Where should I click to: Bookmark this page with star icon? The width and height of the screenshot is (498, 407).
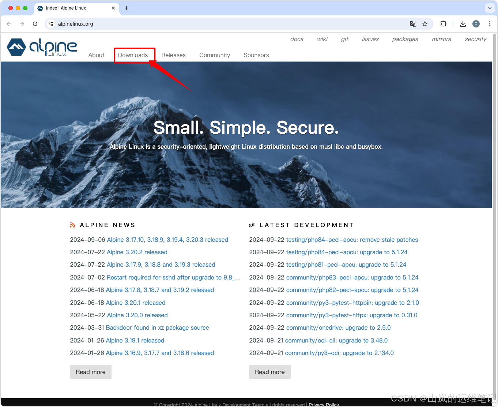pos(425,24)
